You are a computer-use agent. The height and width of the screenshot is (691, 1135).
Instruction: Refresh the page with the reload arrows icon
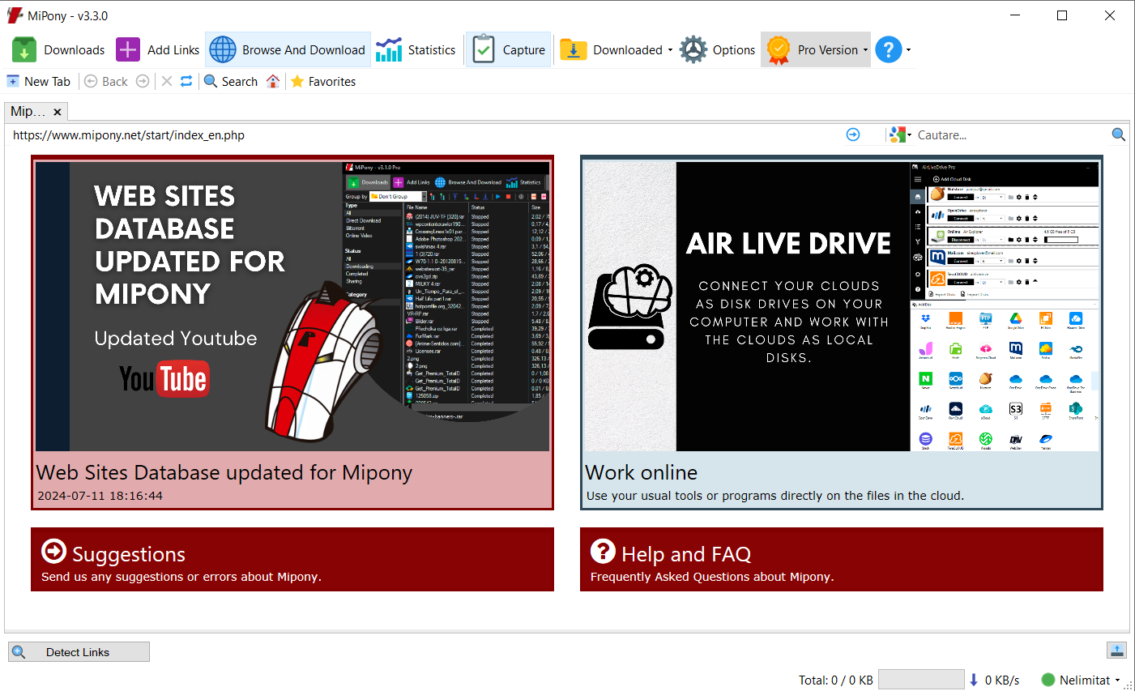[x=186, y=81]
